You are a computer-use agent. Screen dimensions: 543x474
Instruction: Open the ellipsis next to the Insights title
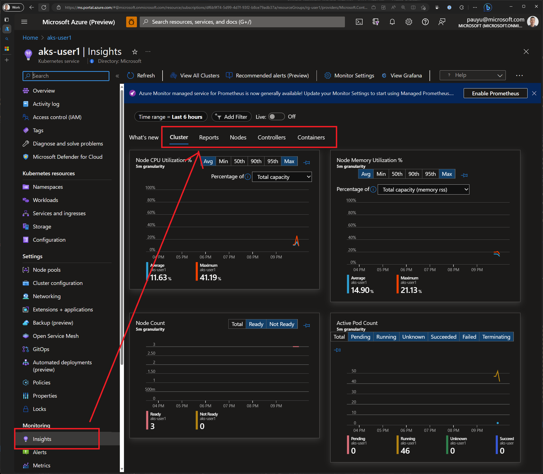pyautogui.click(x=148, y=52)
